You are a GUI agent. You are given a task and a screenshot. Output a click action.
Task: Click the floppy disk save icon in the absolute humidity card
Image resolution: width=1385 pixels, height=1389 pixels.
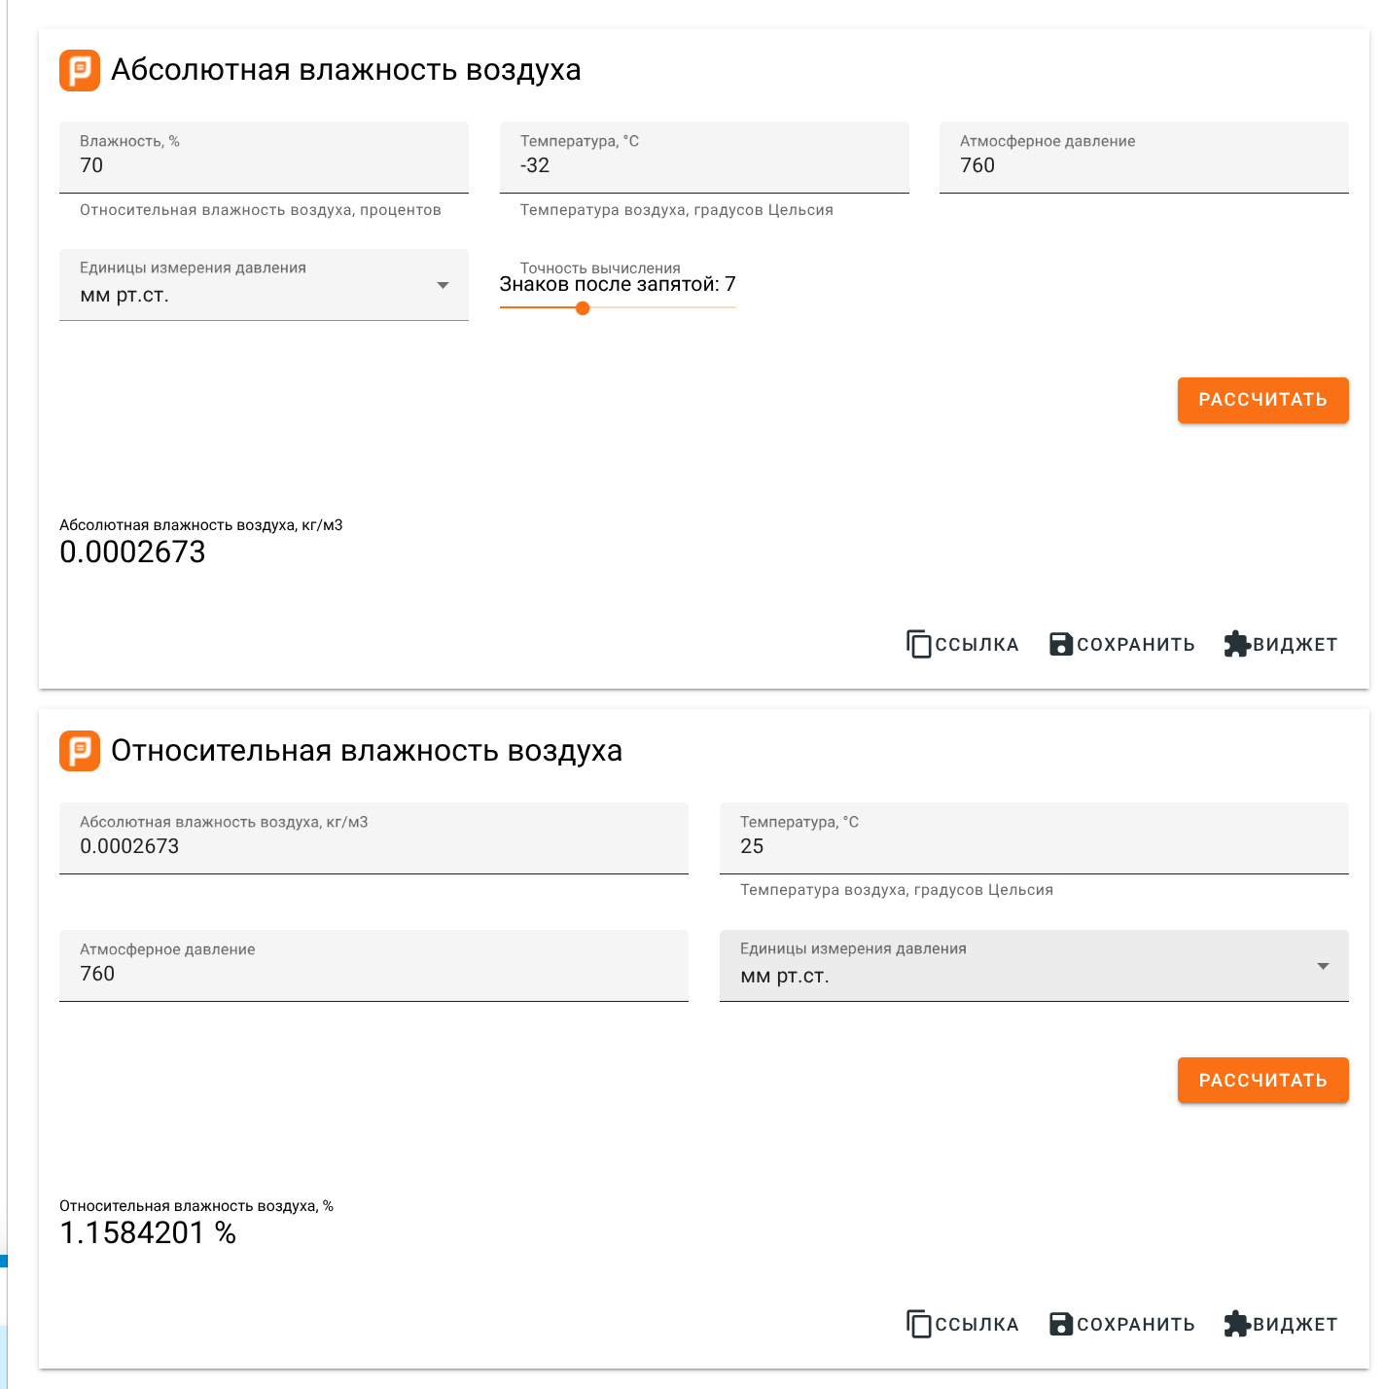(1061, 644)
